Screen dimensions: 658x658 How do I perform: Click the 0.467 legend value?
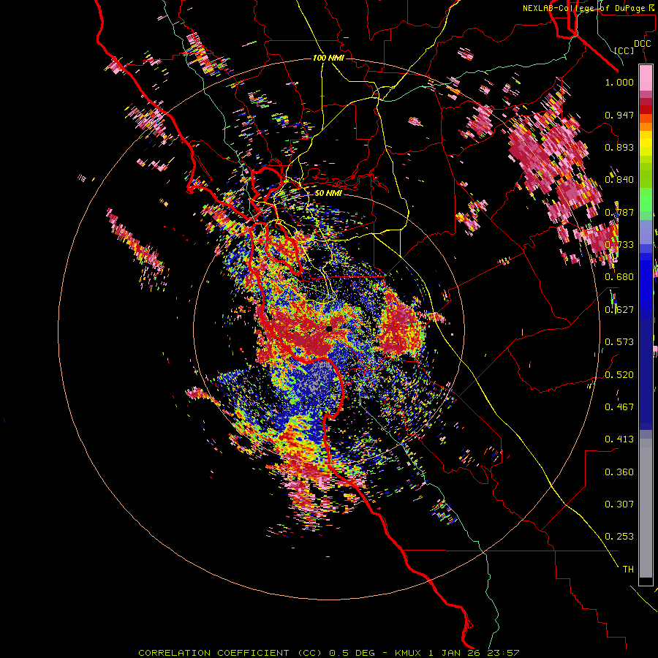[619, 407]
